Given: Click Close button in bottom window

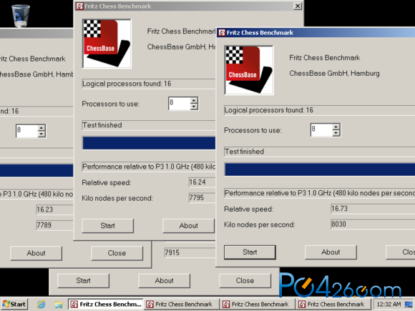Looking at the screenshot, I should click(x=245, y=280).
